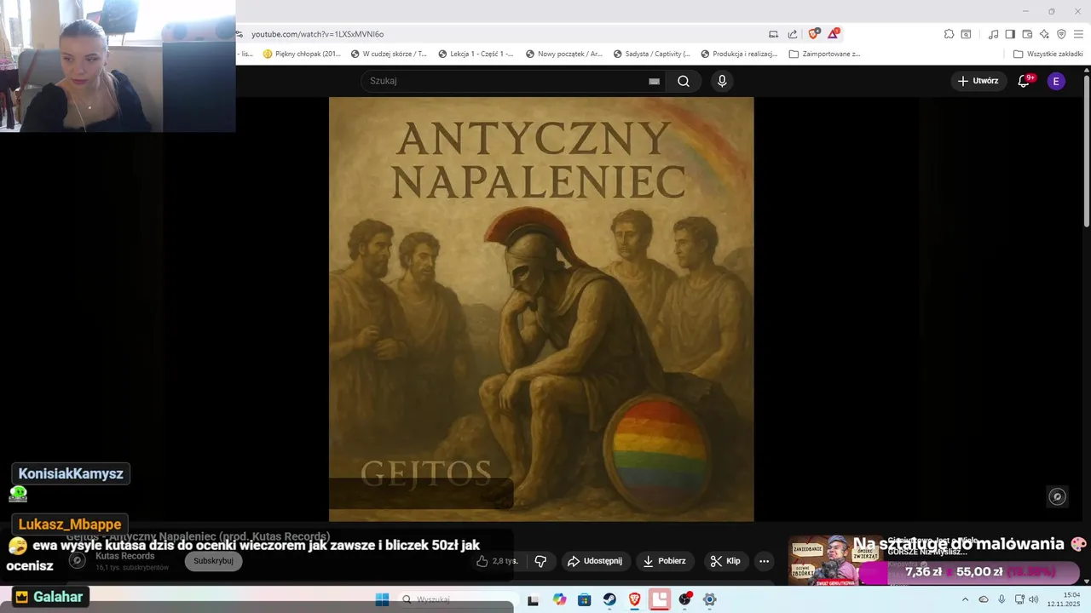Click the address bar URL field
The height and width of the screenshot is (613, 1091).
(503, 34)
